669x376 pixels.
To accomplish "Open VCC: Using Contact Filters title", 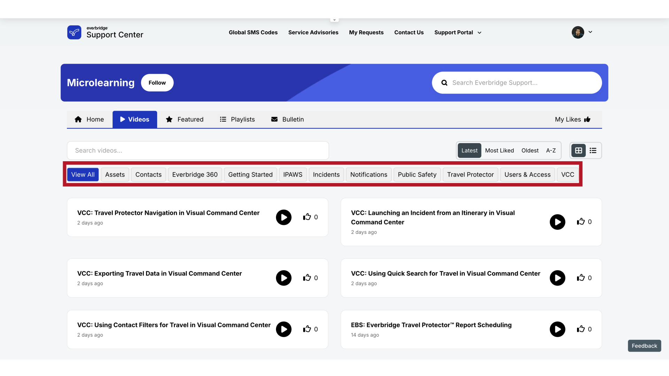I will tap(174, 325).
